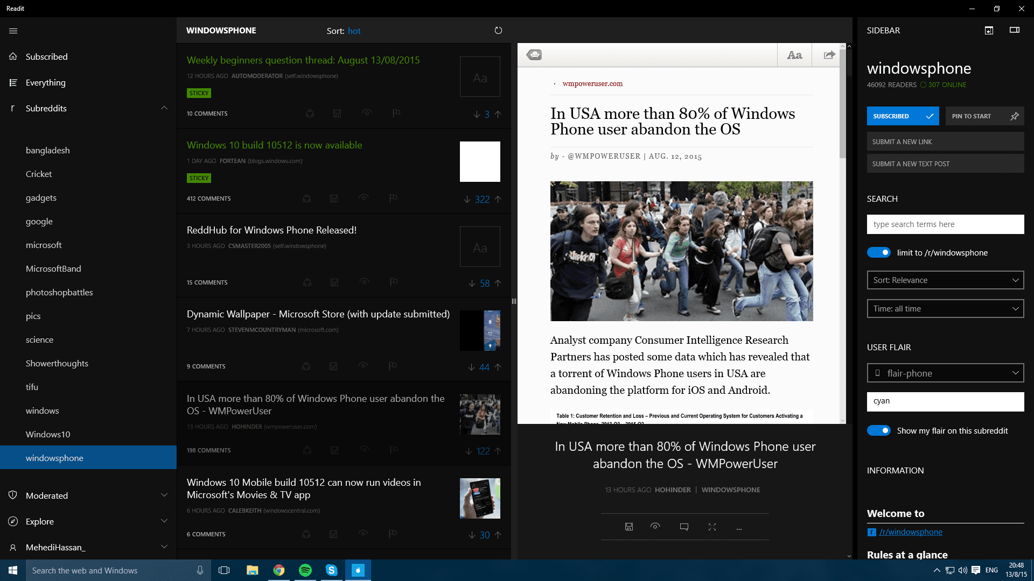Image resolution: width=1034 pixels, height=581 pixels.
Task: Click the share icon in article viewer
Action: pos(828,55)
